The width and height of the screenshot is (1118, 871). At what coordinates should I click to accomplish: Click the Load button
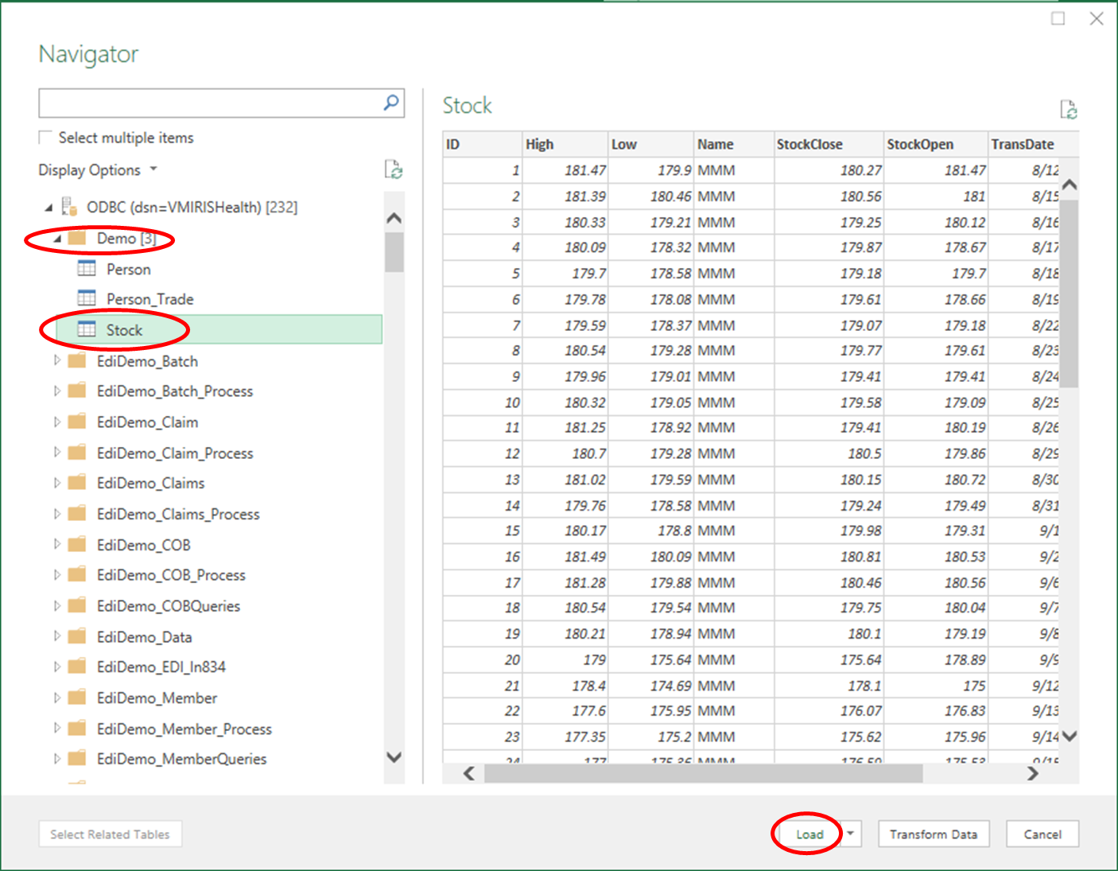(809, 834)
